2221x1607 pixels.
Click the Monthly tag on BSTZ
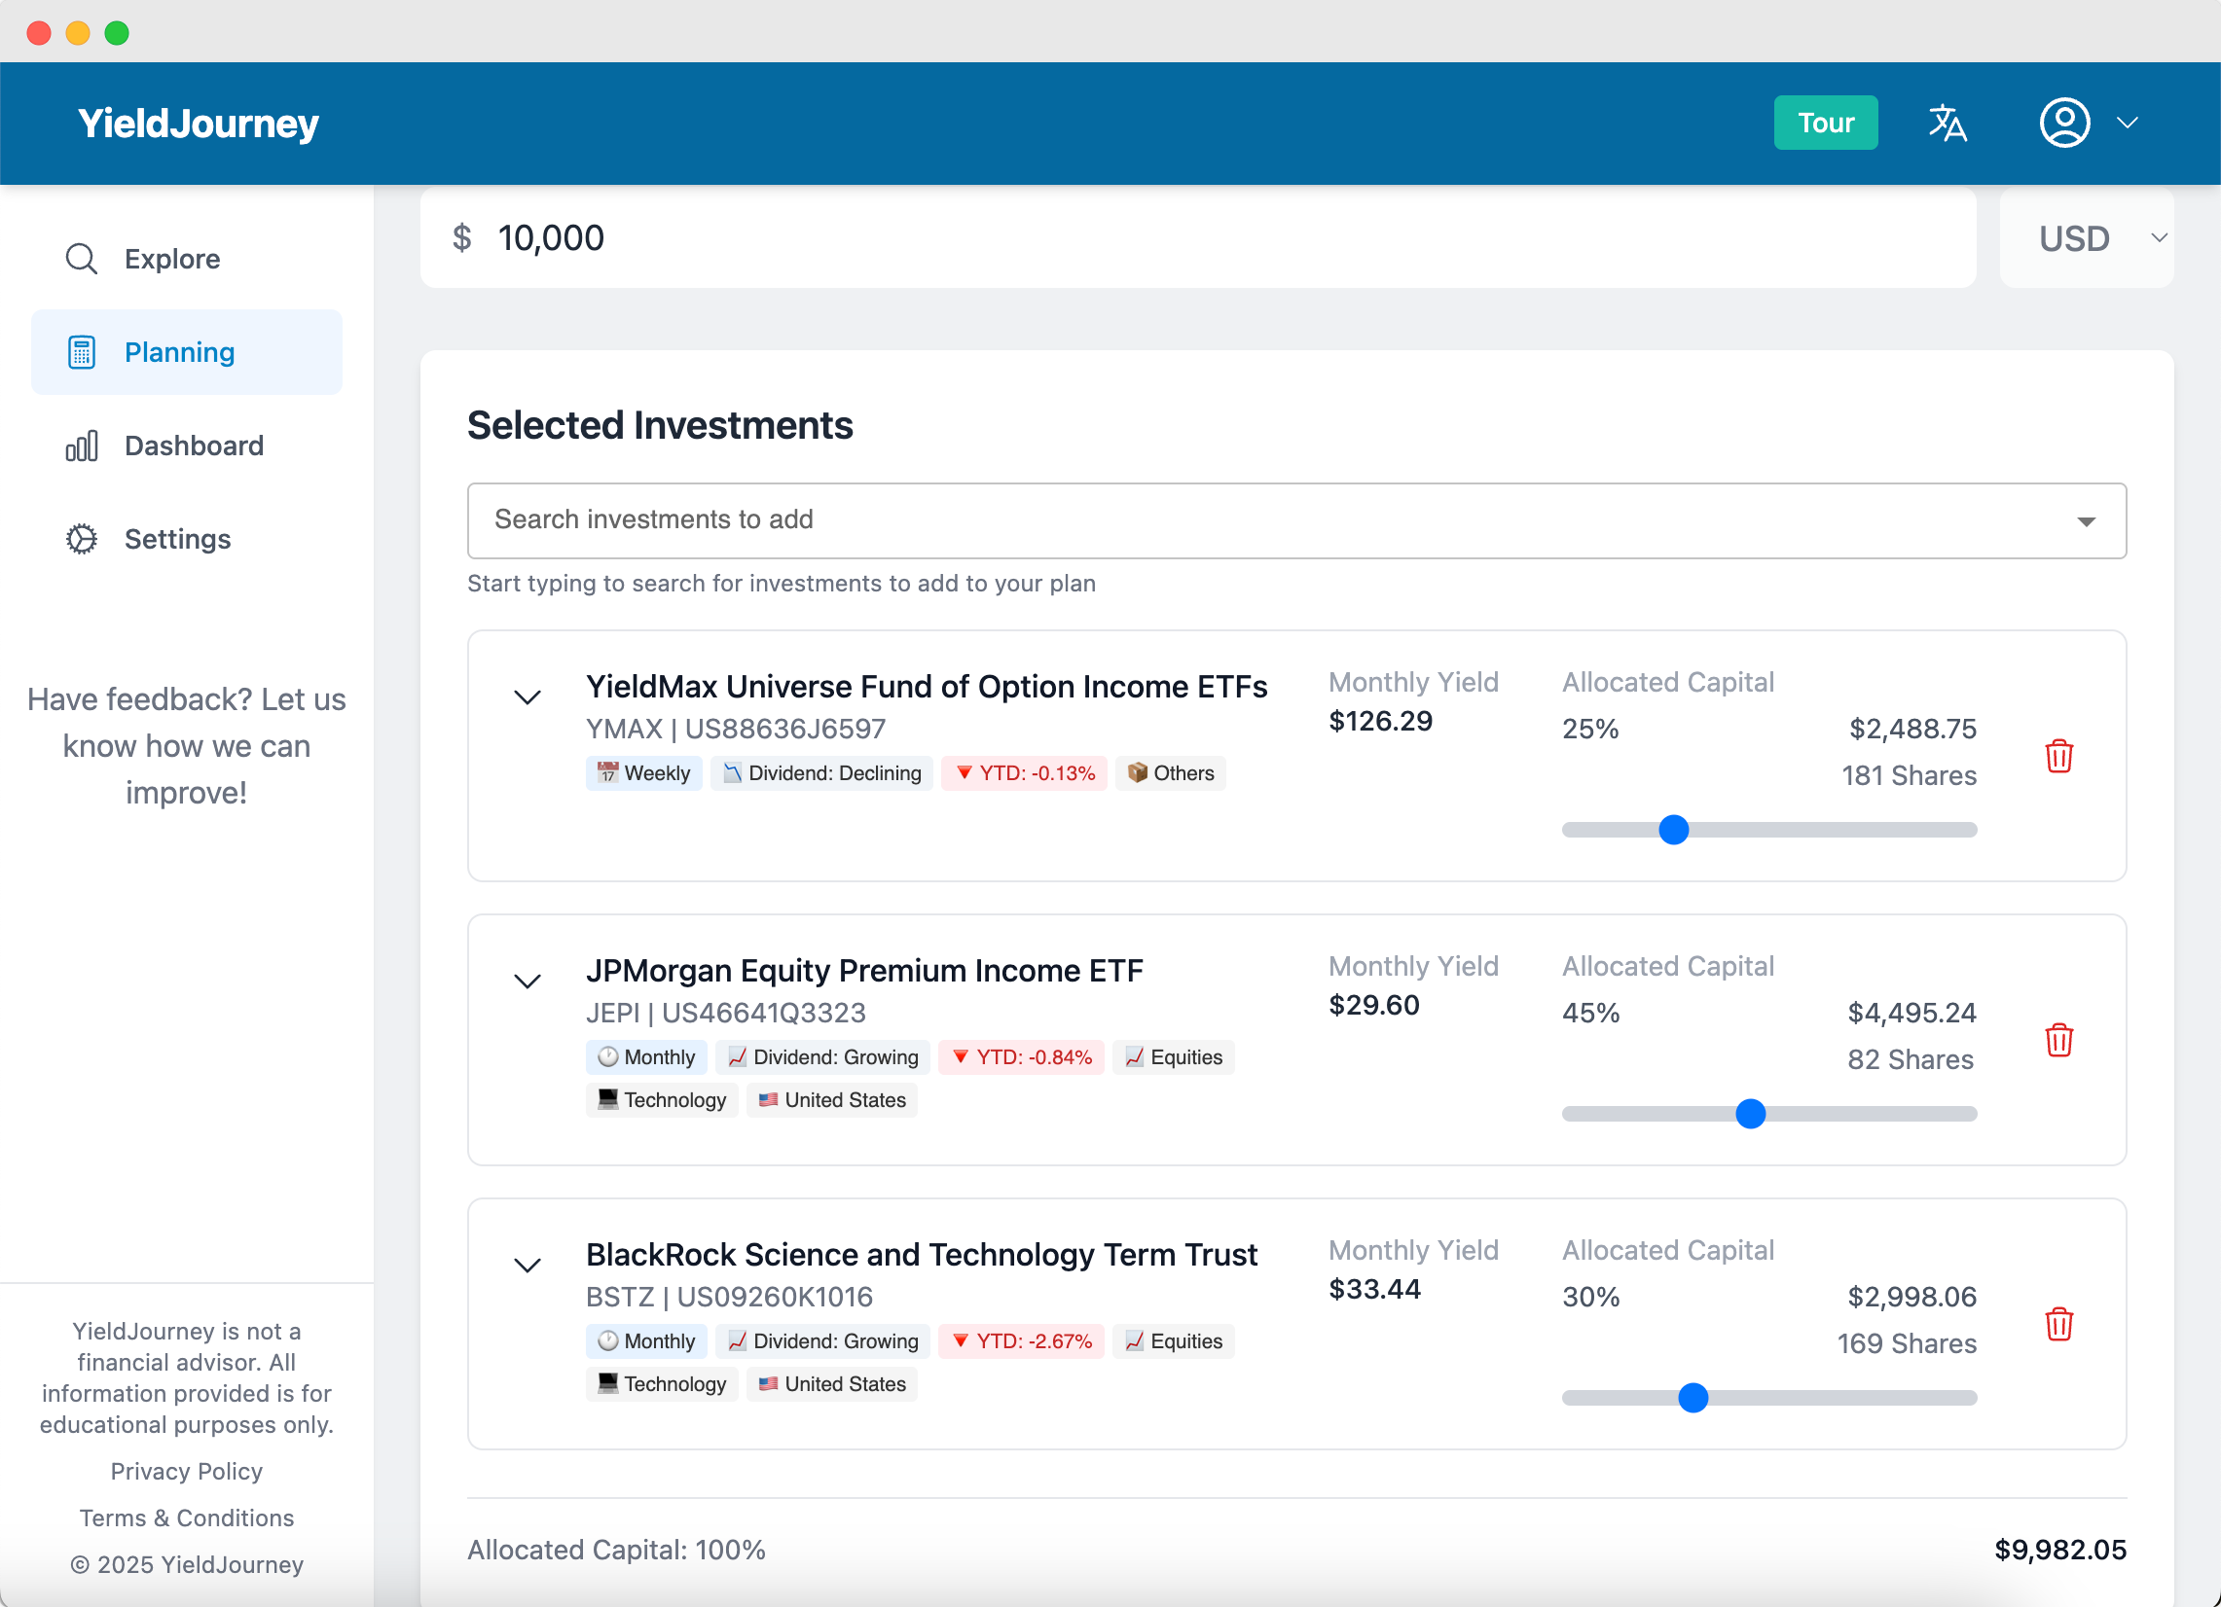(x=646, y=1340)
